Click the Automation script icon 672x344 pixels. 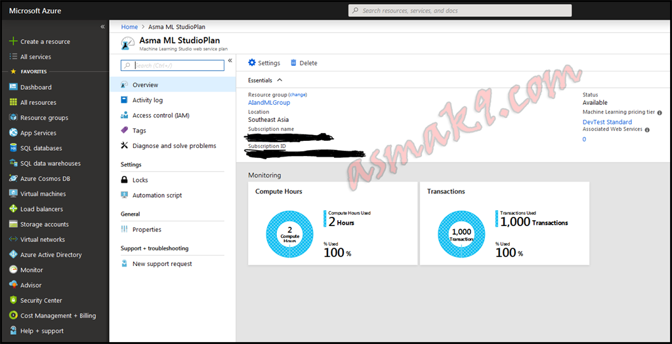[124, 195]
